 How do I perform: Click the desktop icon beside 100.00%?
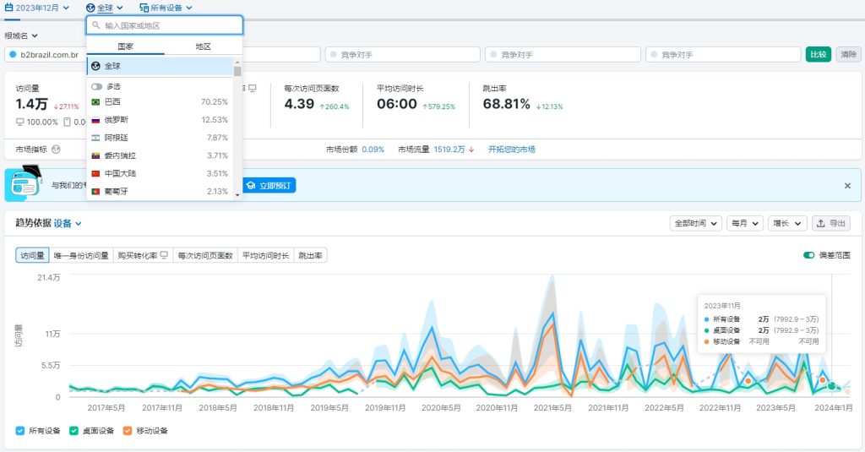[20, 122]
